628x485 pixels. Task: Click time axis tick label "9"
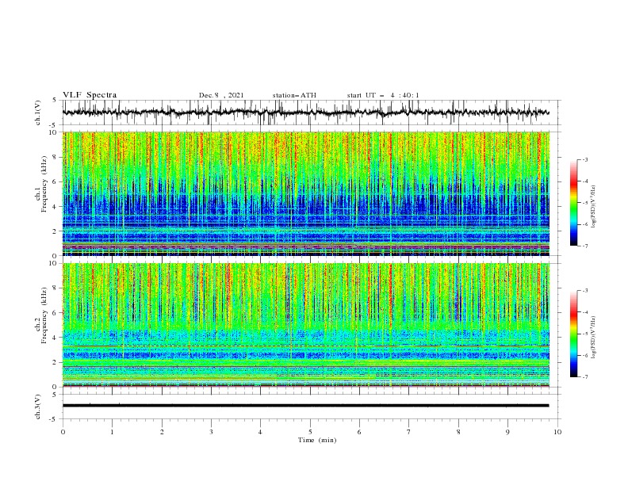[x=507, y=432]
